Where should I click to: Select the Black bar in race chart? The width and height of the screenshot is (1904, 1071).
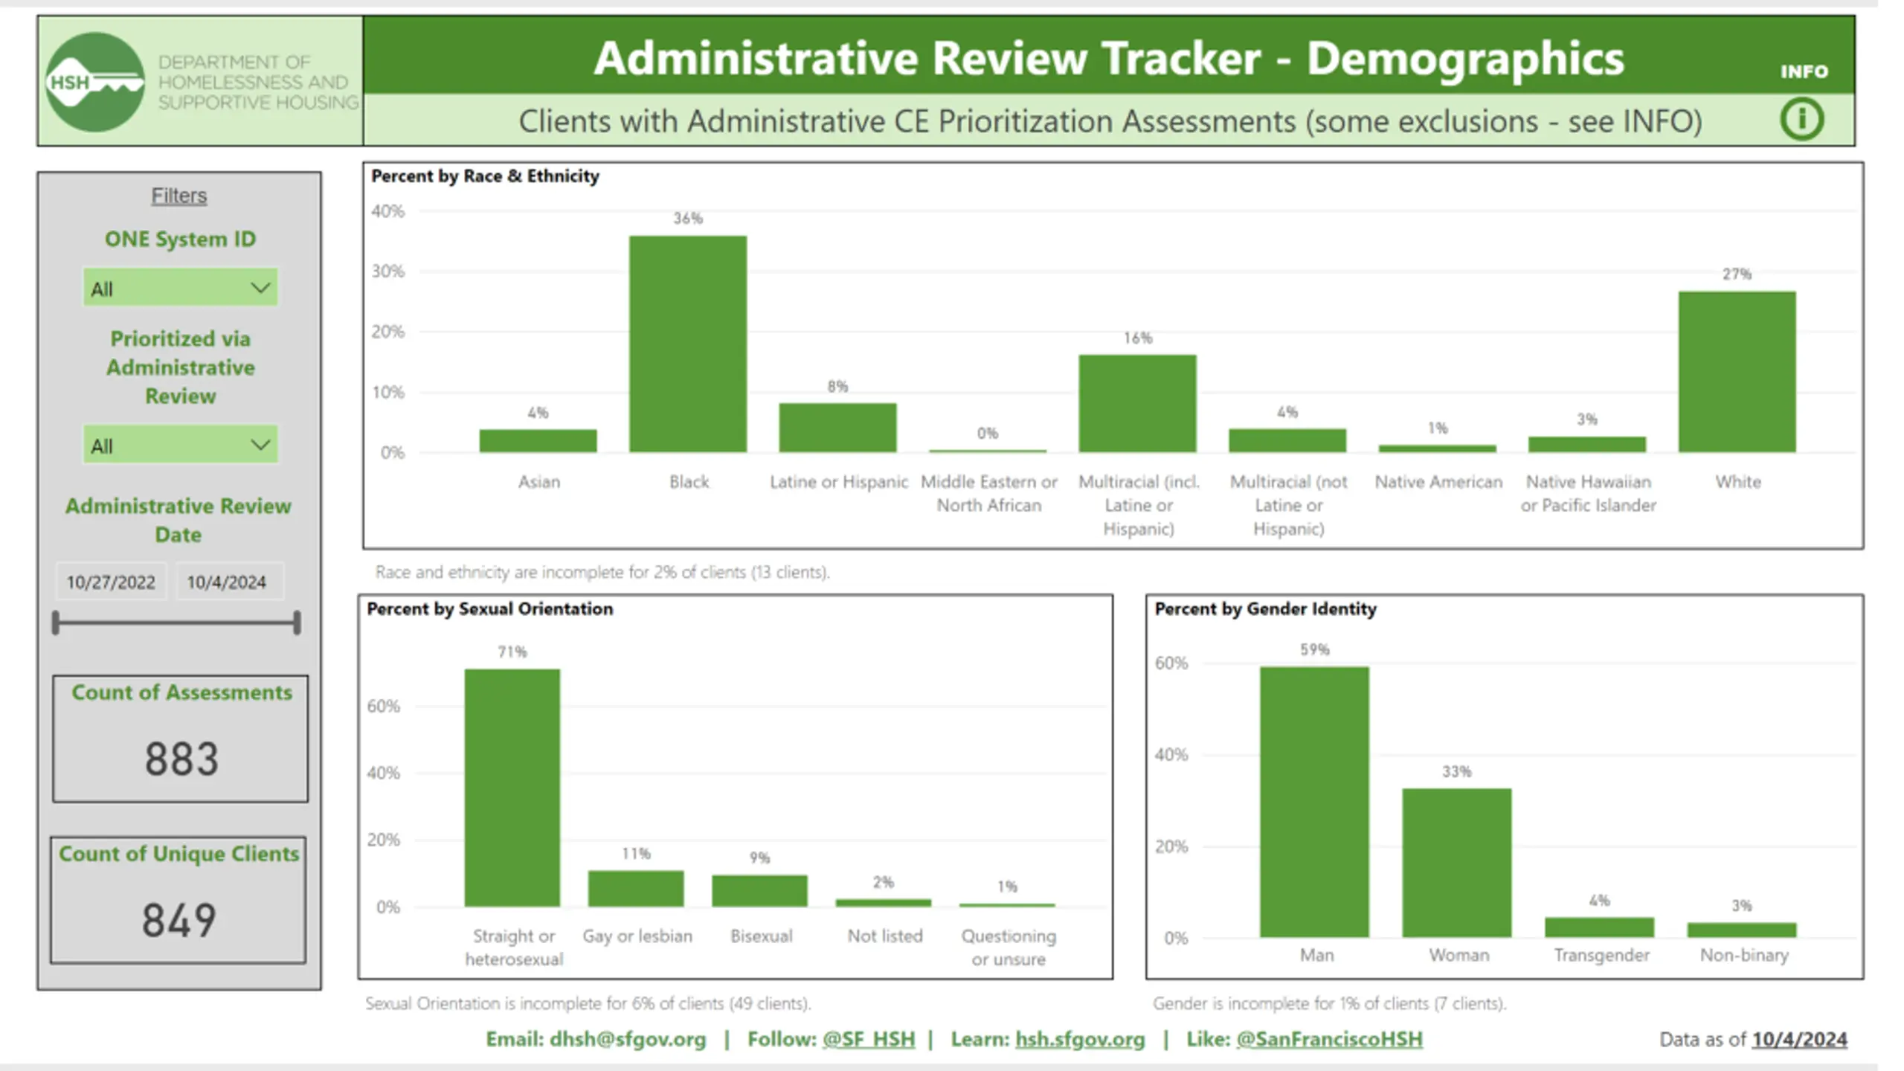pyautogui.click(x=688, y=344)
